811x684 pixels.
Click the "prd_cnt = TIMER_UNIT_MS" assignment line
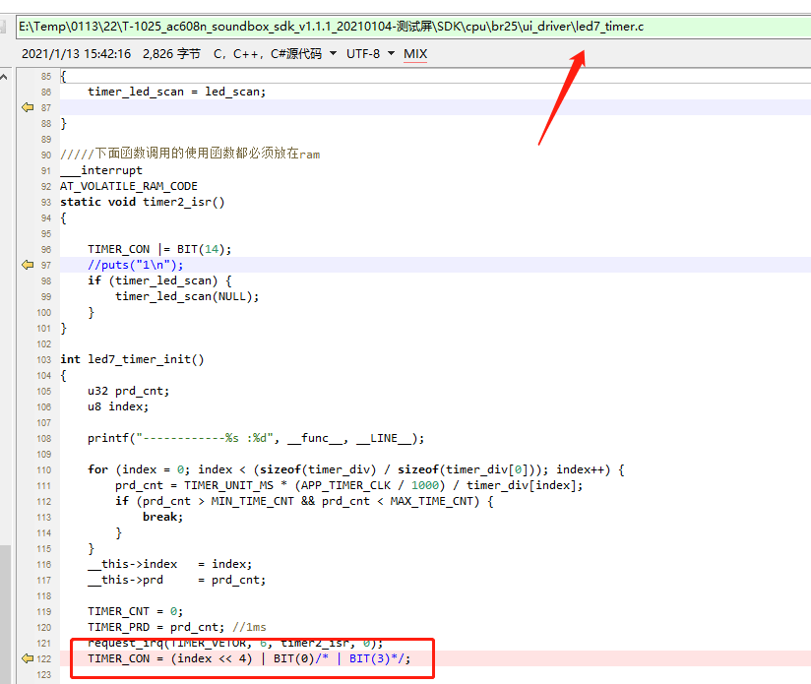[348, 485]
